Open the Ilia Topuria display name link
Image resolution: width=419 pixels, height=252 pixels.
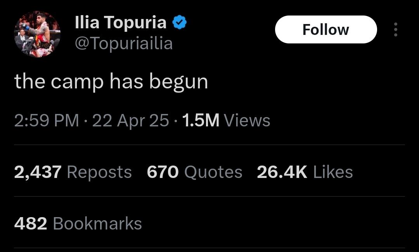[121, 22]
